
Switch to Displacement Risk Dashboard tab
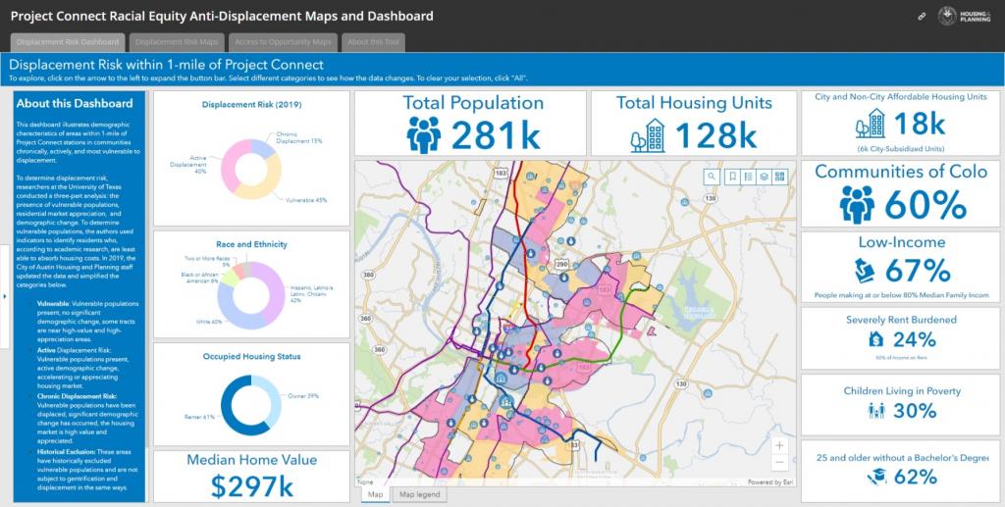coord(68,42)
